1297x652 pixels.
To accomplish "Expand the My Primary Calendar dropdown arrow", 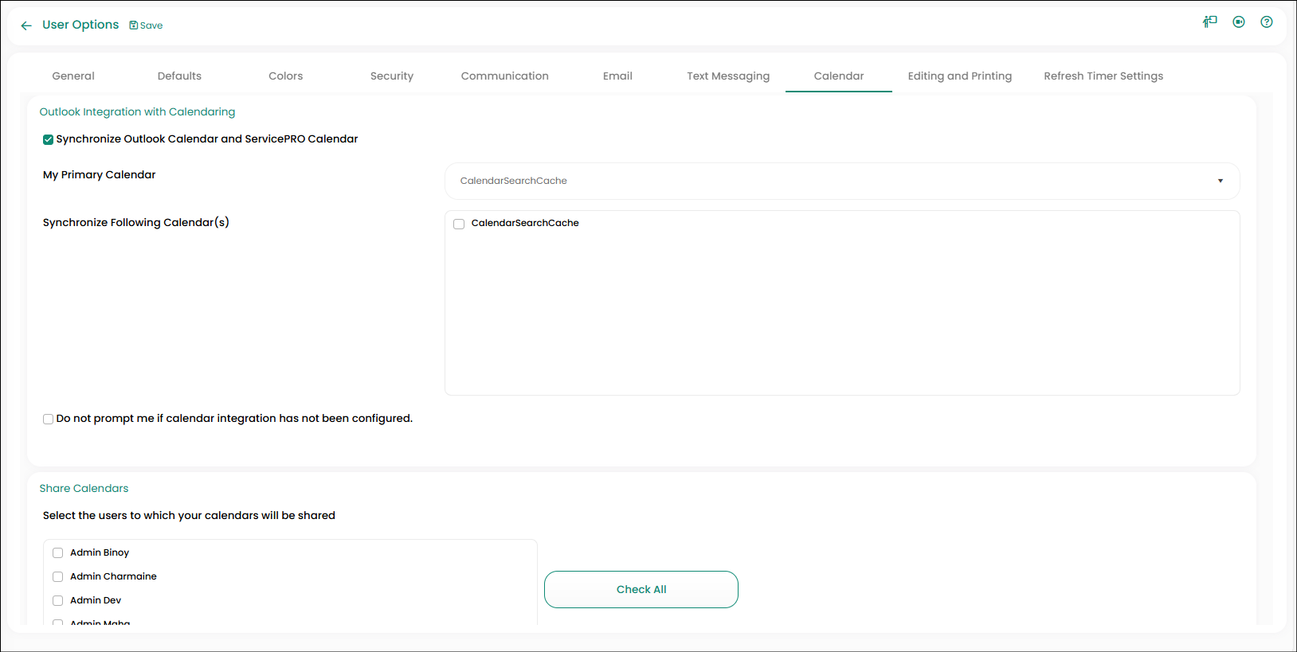I will [x=1220, y=181].
